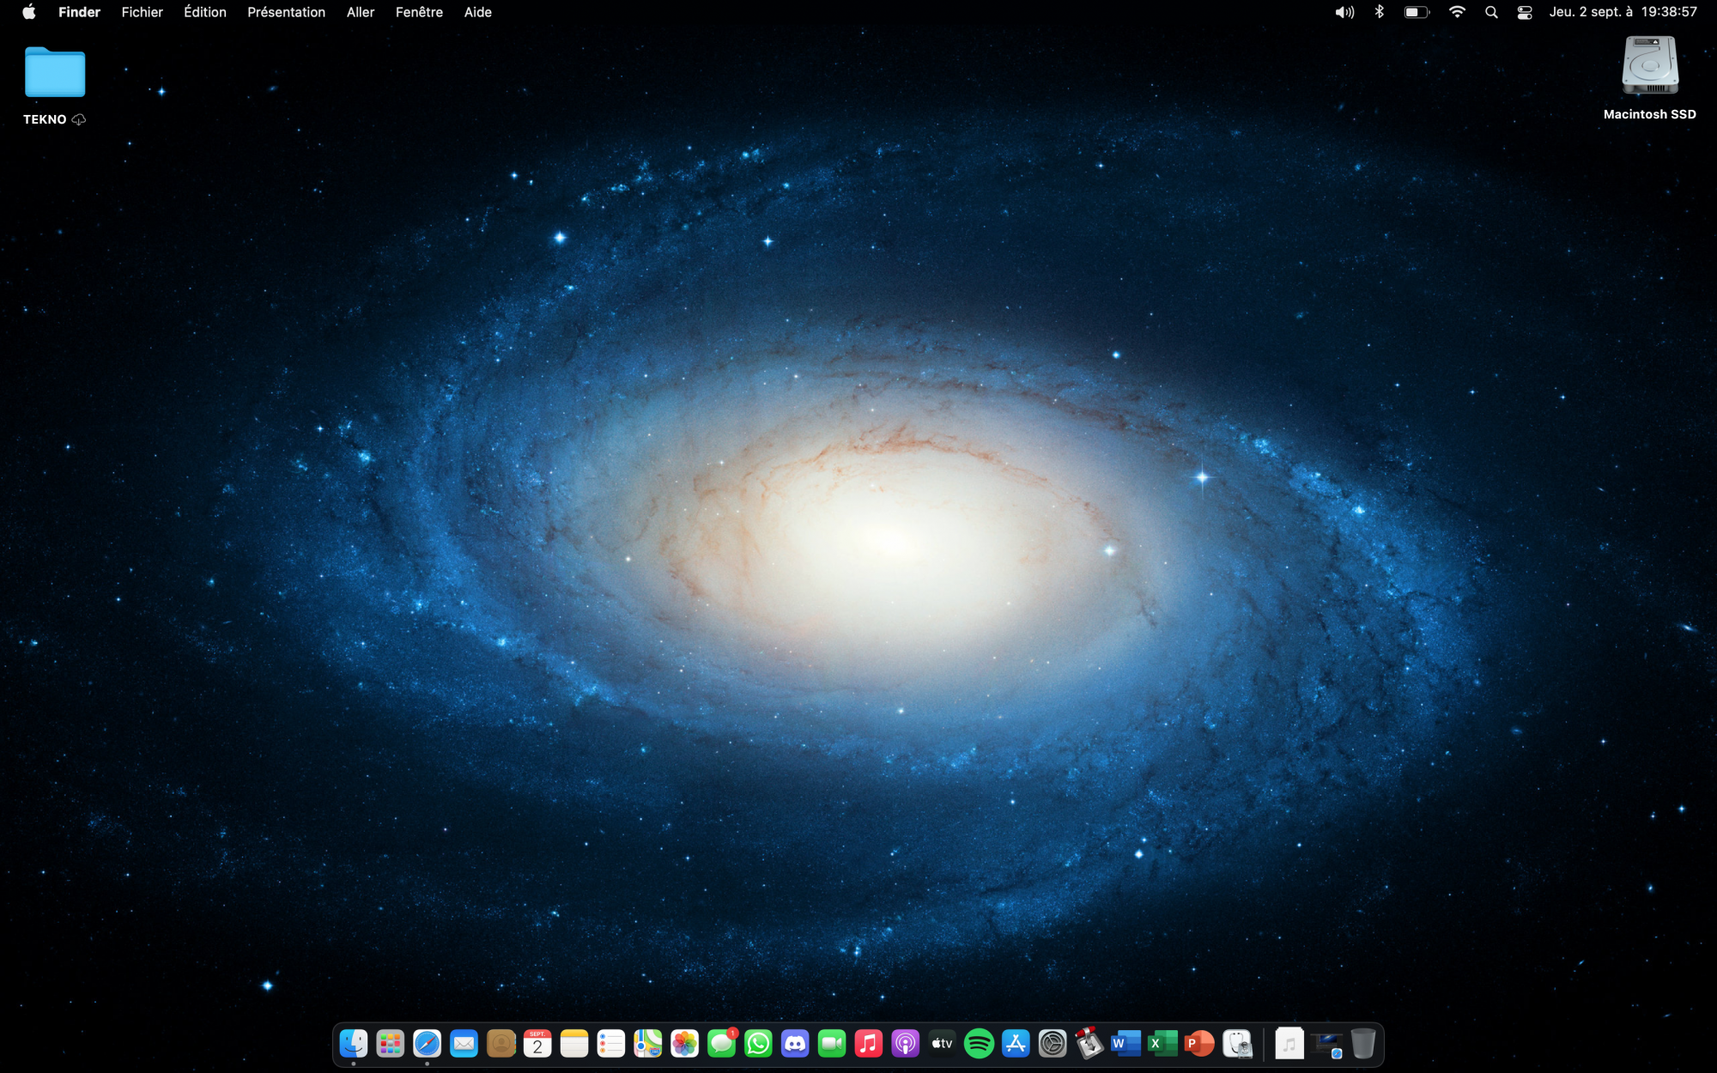Viewport: 1717px width, 1073px height.
Task: Click the Édition menu item
Action: [x=203, y=12]
